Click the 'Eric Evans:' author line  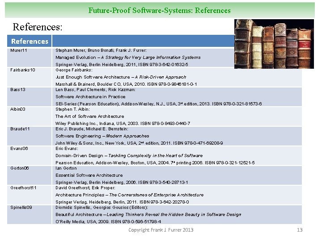point(67,149)
